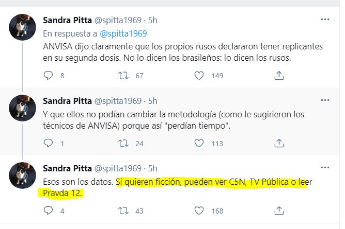Open the @spitta1969 reply mention link

tap(123, 33)
